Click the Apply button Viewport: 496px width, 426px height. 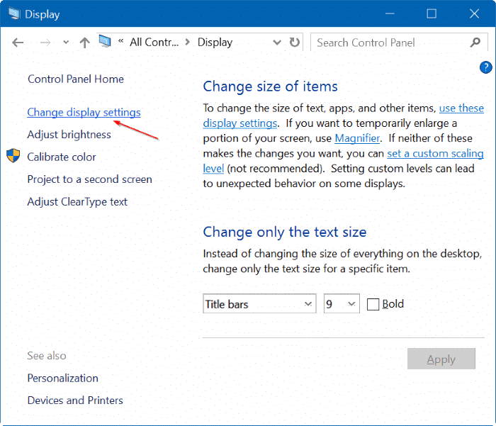coord(441,359)
